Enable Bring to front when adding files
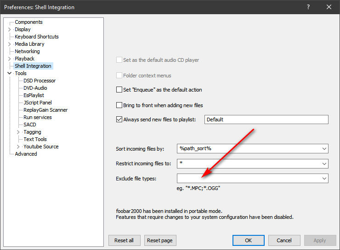340x250 pixels. coord(119,105)
